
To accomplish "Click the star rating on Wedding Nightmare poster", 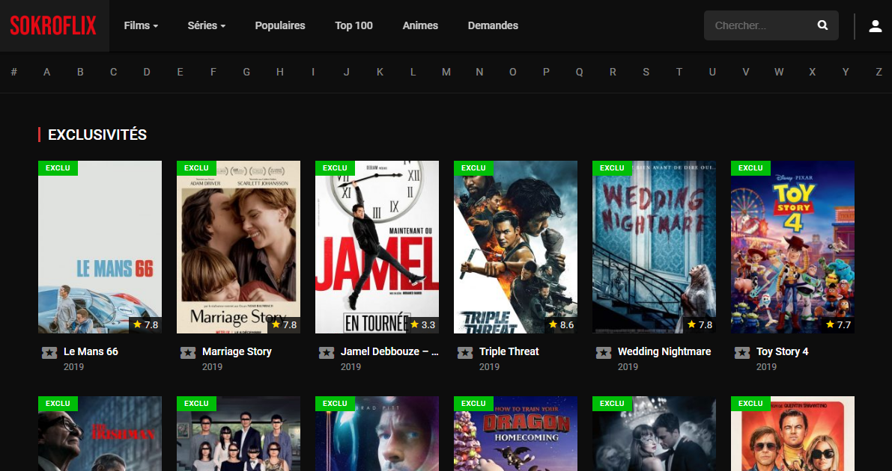I will [x=700, y=325].
